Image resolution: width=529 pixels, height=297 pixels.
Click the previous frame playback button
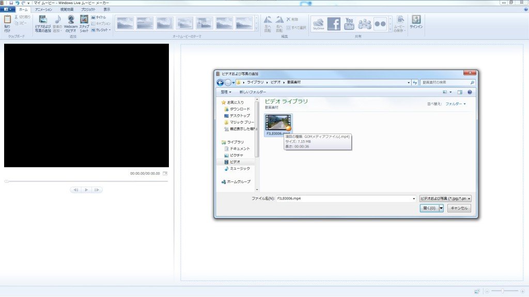[76, 190]
